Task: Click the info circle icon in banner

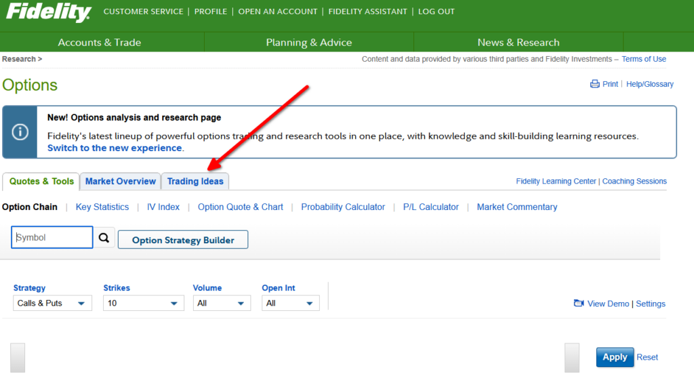Action: [x=20, y=132]
